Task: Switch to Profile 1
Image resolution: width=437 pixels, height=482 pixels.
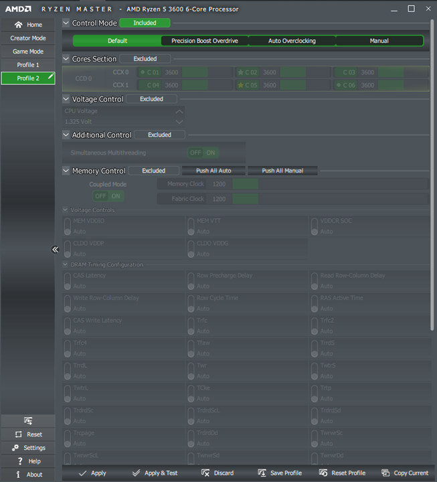Action: click(x=28, y=65)
